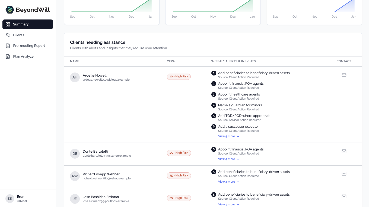369x207 pixels.
Task: Open the Clients menu item
Action: pyautogui.click(x=18, y=35)
